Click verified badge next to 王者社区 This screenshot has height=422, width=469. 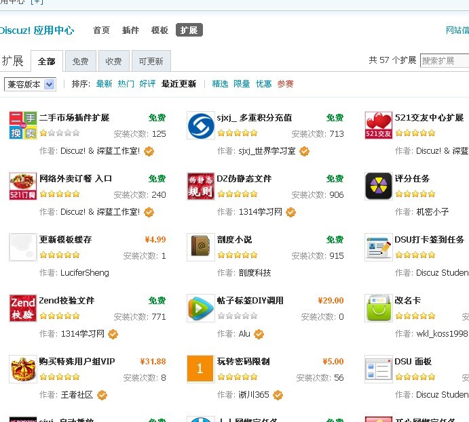(102, 395)
